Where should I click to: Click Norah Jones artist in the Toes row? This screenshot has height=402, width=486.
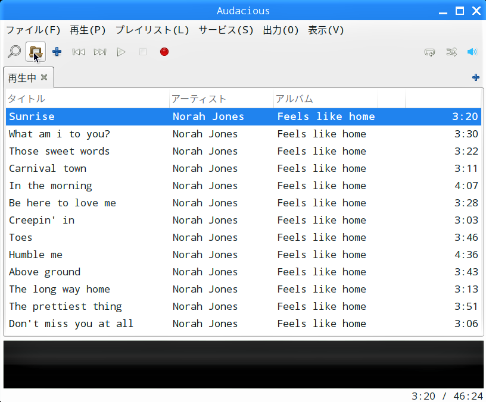click(x=205, y=238)
